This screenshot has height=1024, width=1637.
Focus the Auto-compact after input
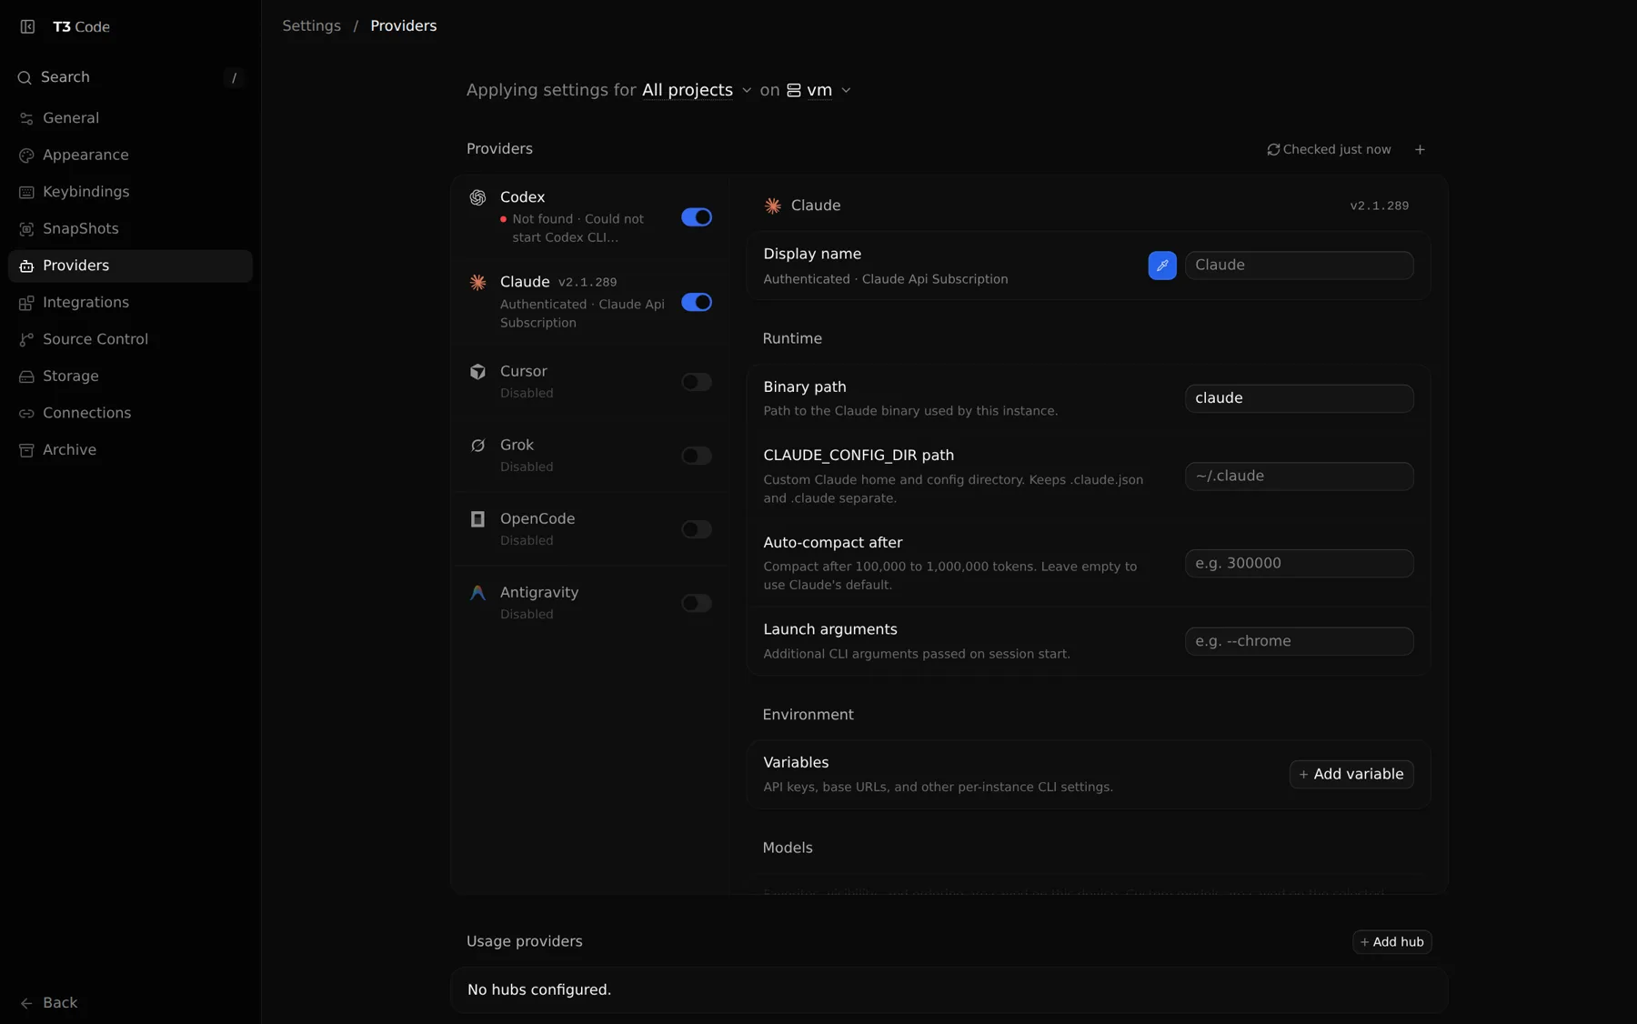point(1299,564)
